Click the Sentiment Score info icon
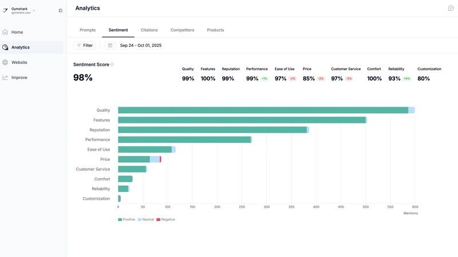This screenshot has height=257, width=458. point(112,65)
